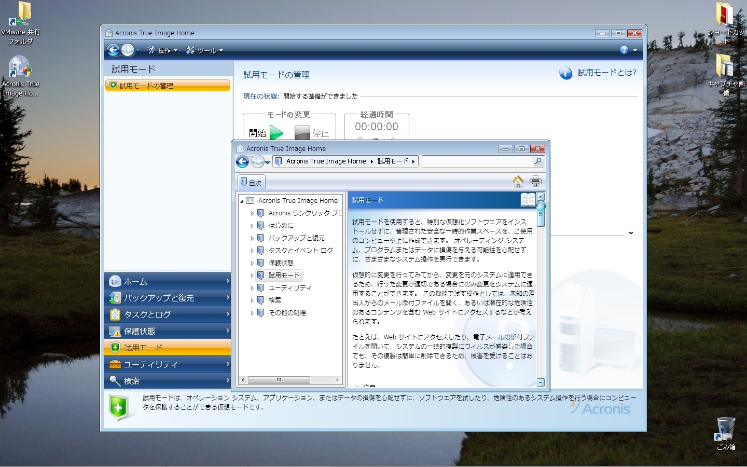Click the back arrow in main Acronis window
Image resolution: width=747 pixels, height=467 pixels.
pos(113,50)
